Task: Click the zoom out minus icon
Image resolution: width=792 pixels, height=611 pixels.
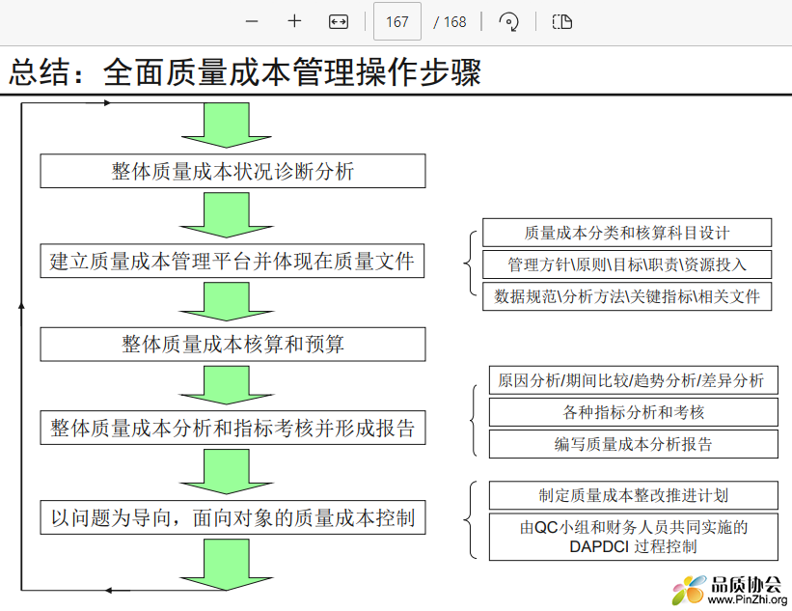Action: (252, 22)
